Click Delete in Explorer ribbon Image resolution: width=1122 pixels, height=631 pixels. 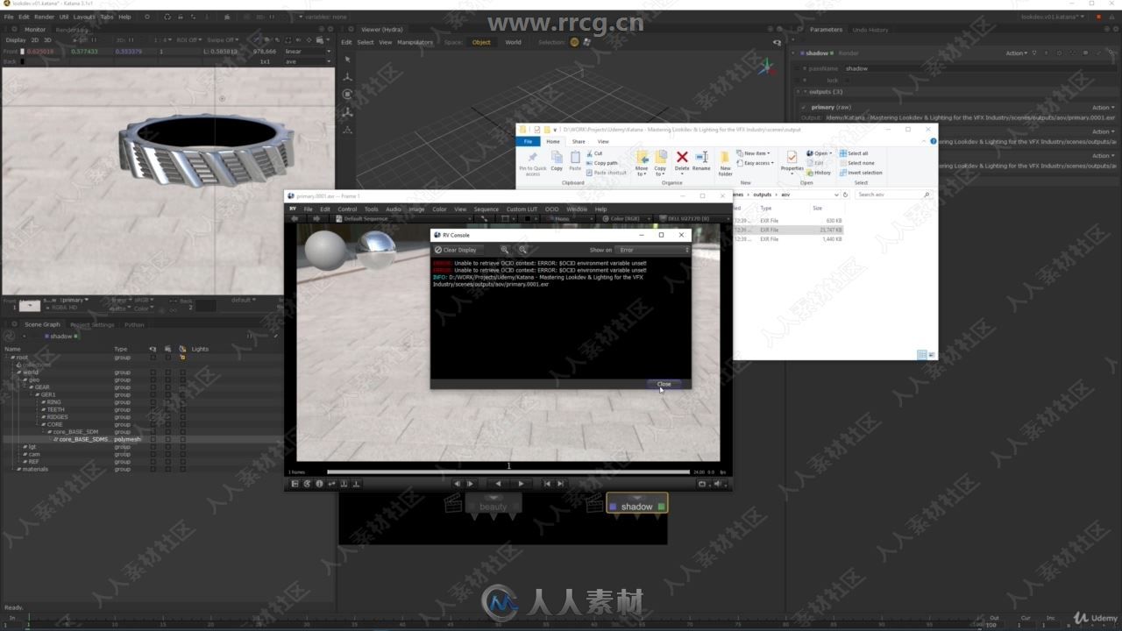682,161
